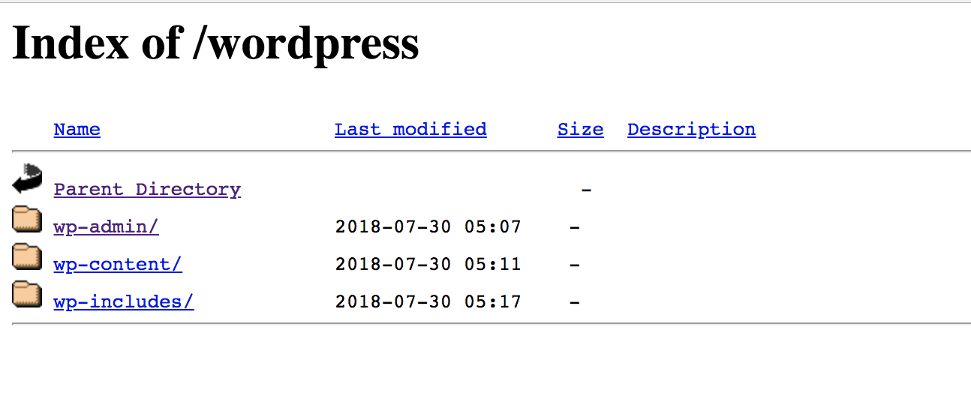
Task: Sort files using the Size header link
Action: click(x=580, y=130)
